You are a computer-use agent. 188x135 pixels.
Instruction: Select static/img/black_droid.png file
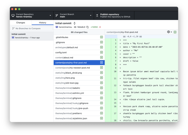click(79, 73)
